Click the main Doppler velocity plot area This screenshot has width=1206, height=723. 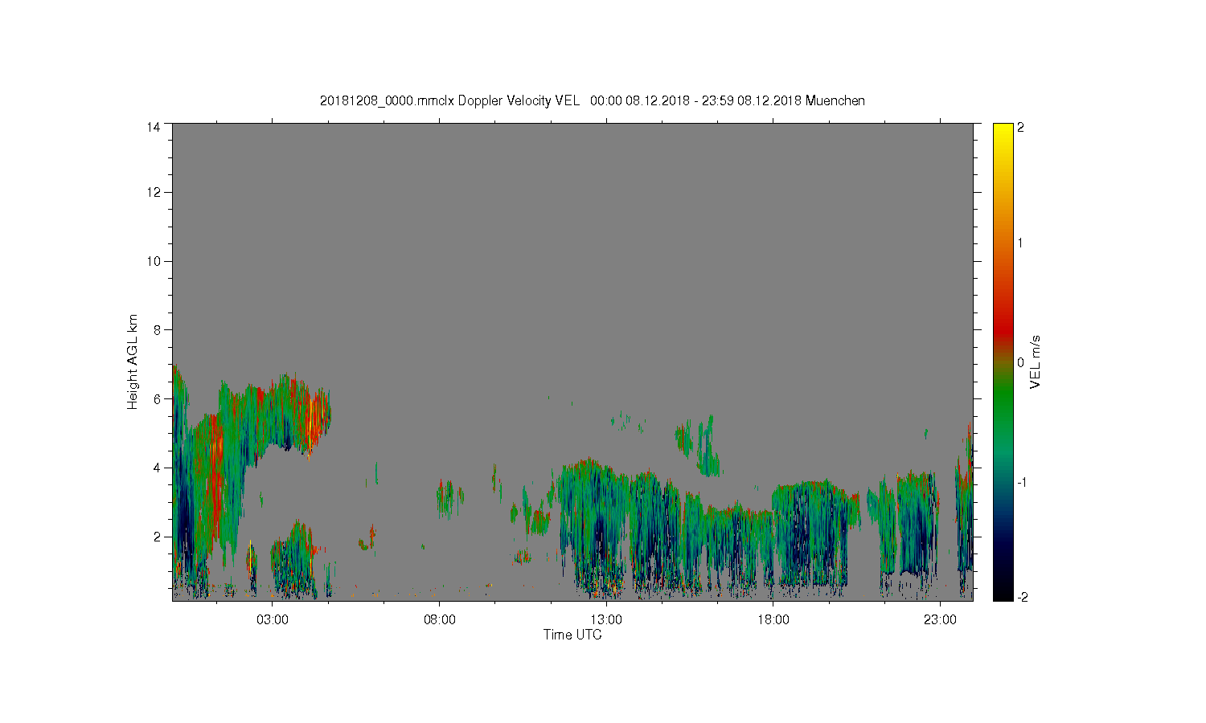coord(572,361)
